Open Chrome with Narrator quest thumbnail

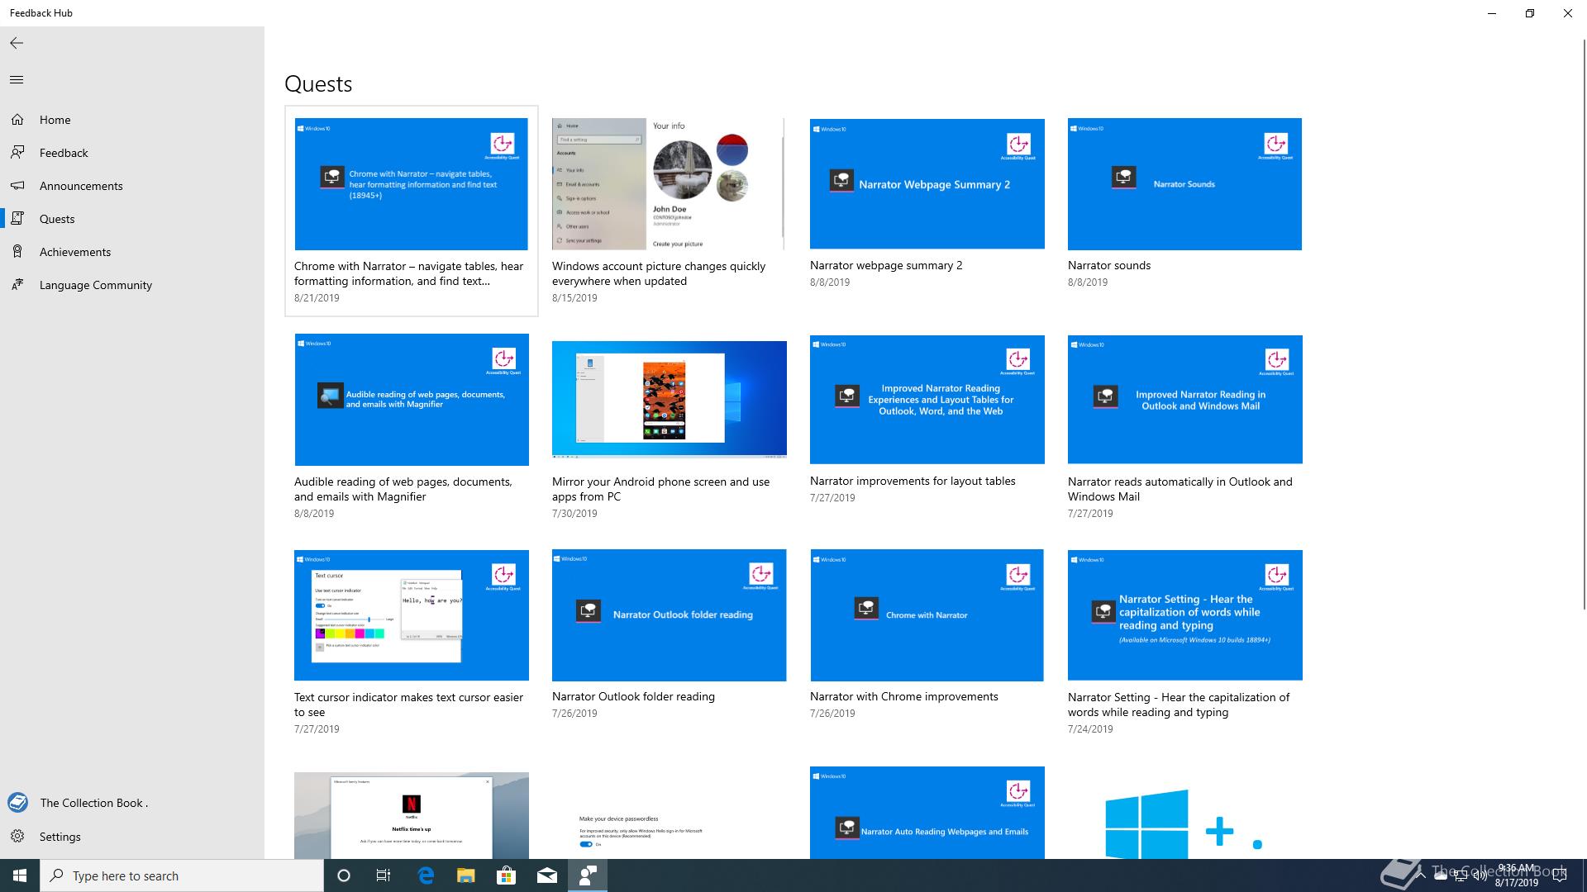pyautogui.click(x=927, y=615)
